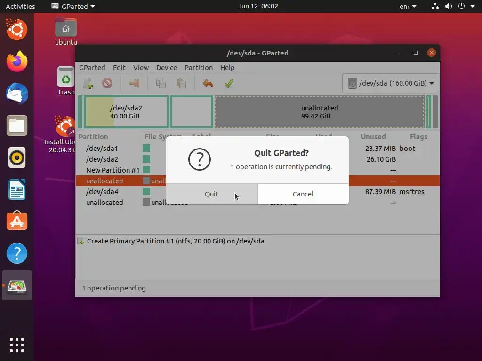Screen dimensions: 482x361
Task: Open Files from the dock
Action: [17, 126]
